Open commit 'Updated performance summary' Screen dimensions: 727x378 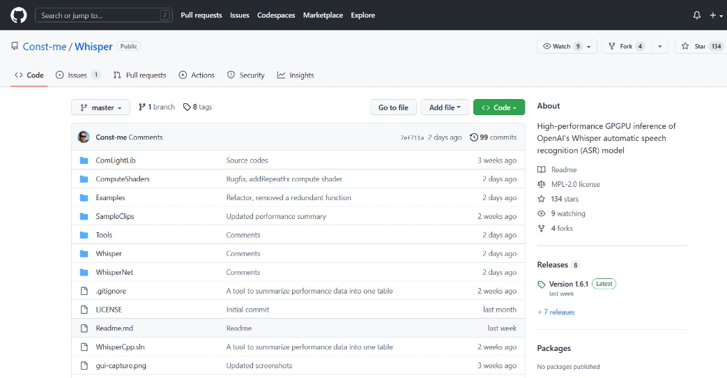coord(276,217)
